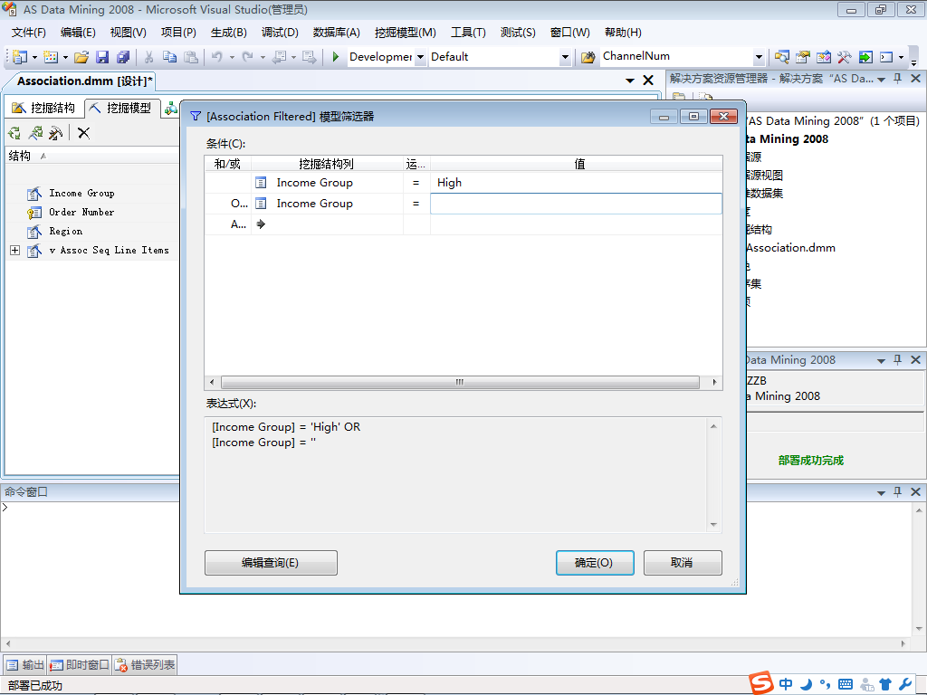The height and width of the screenshot is (695, 927).
Task: Select the Region column in structure list
Action: click(x=65, y=231)
